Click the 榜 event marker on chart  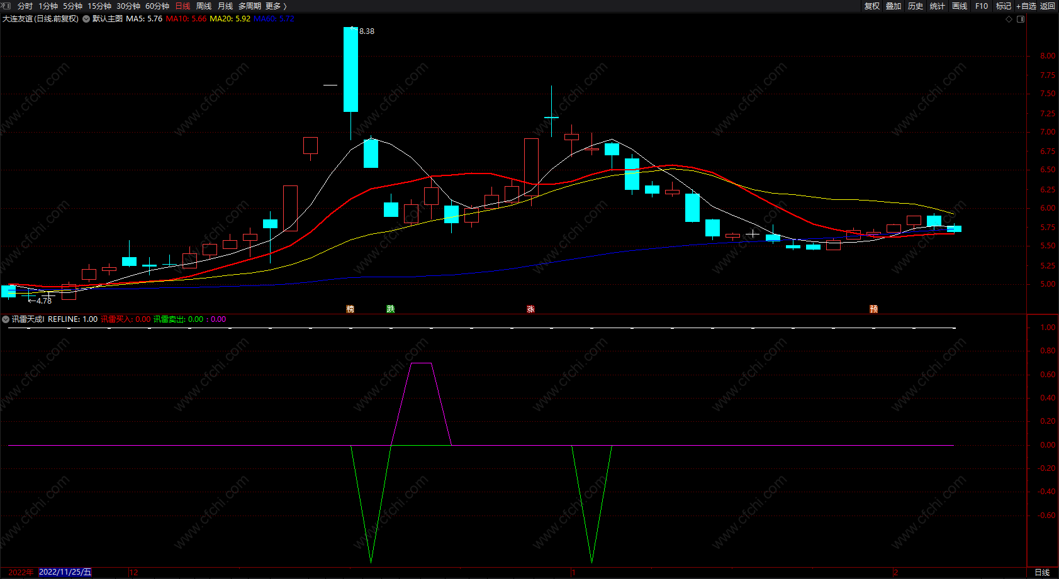[350, 309]
